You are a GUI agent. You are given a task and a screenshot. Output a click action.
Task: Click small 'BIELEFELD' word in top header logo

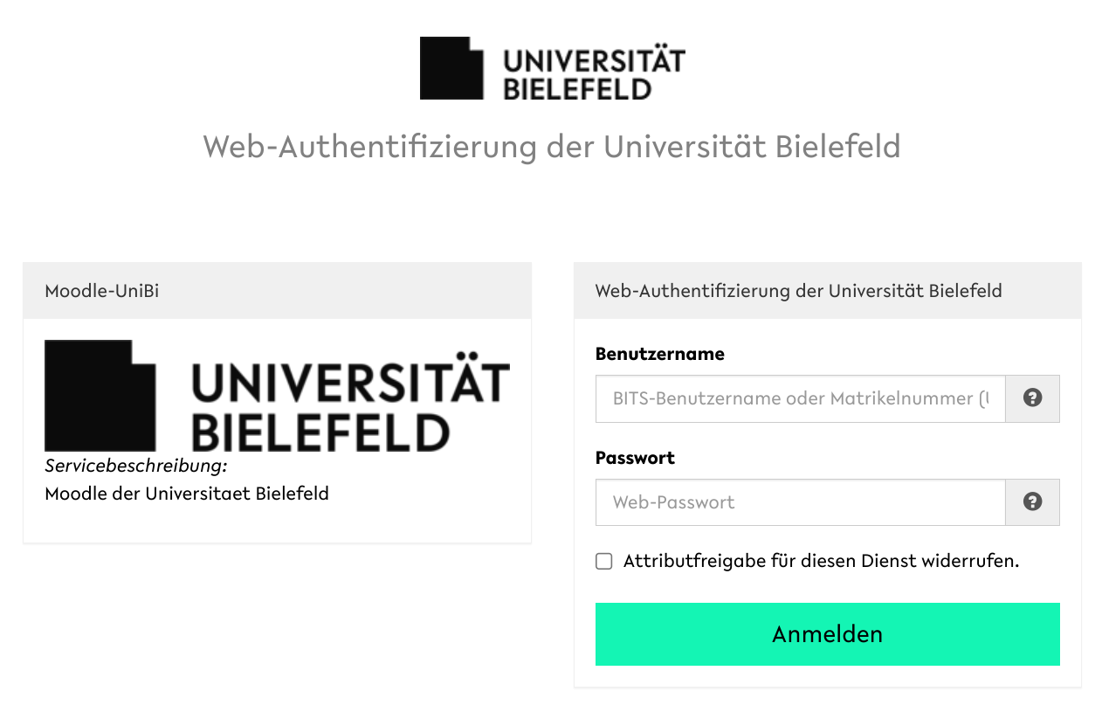[577, 88]
